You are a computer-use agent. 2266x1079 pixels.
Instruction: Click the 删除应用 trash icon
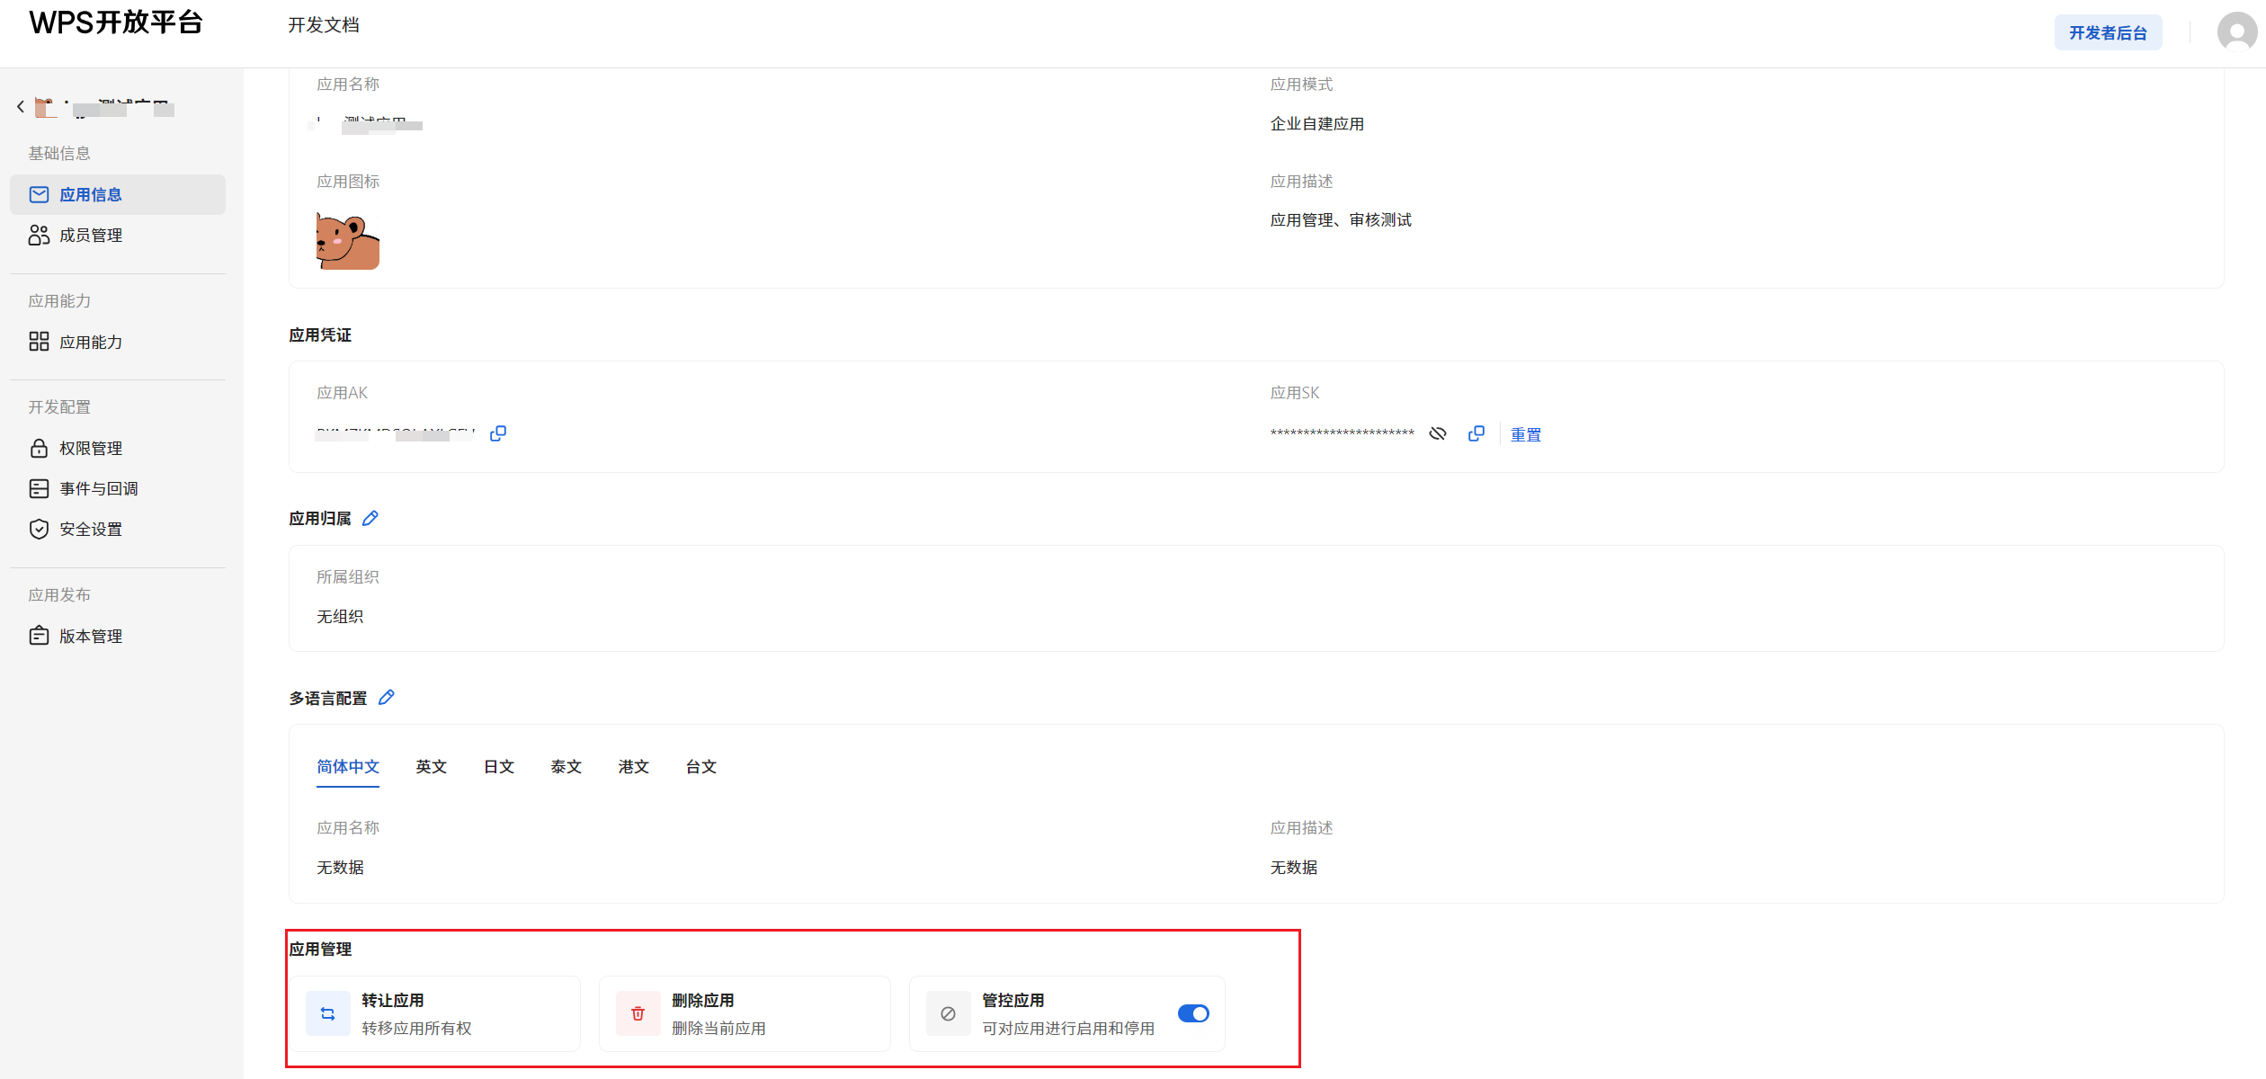638,1013
